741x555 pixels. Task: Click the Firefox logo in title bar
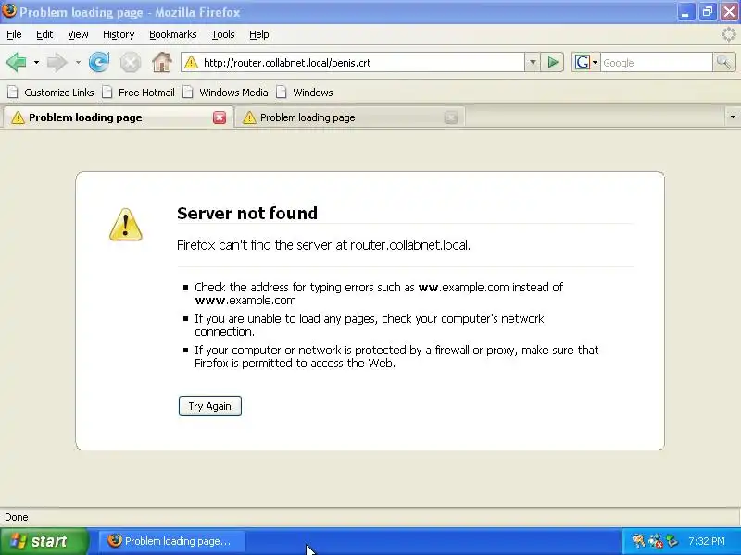(x=8, y=11)
